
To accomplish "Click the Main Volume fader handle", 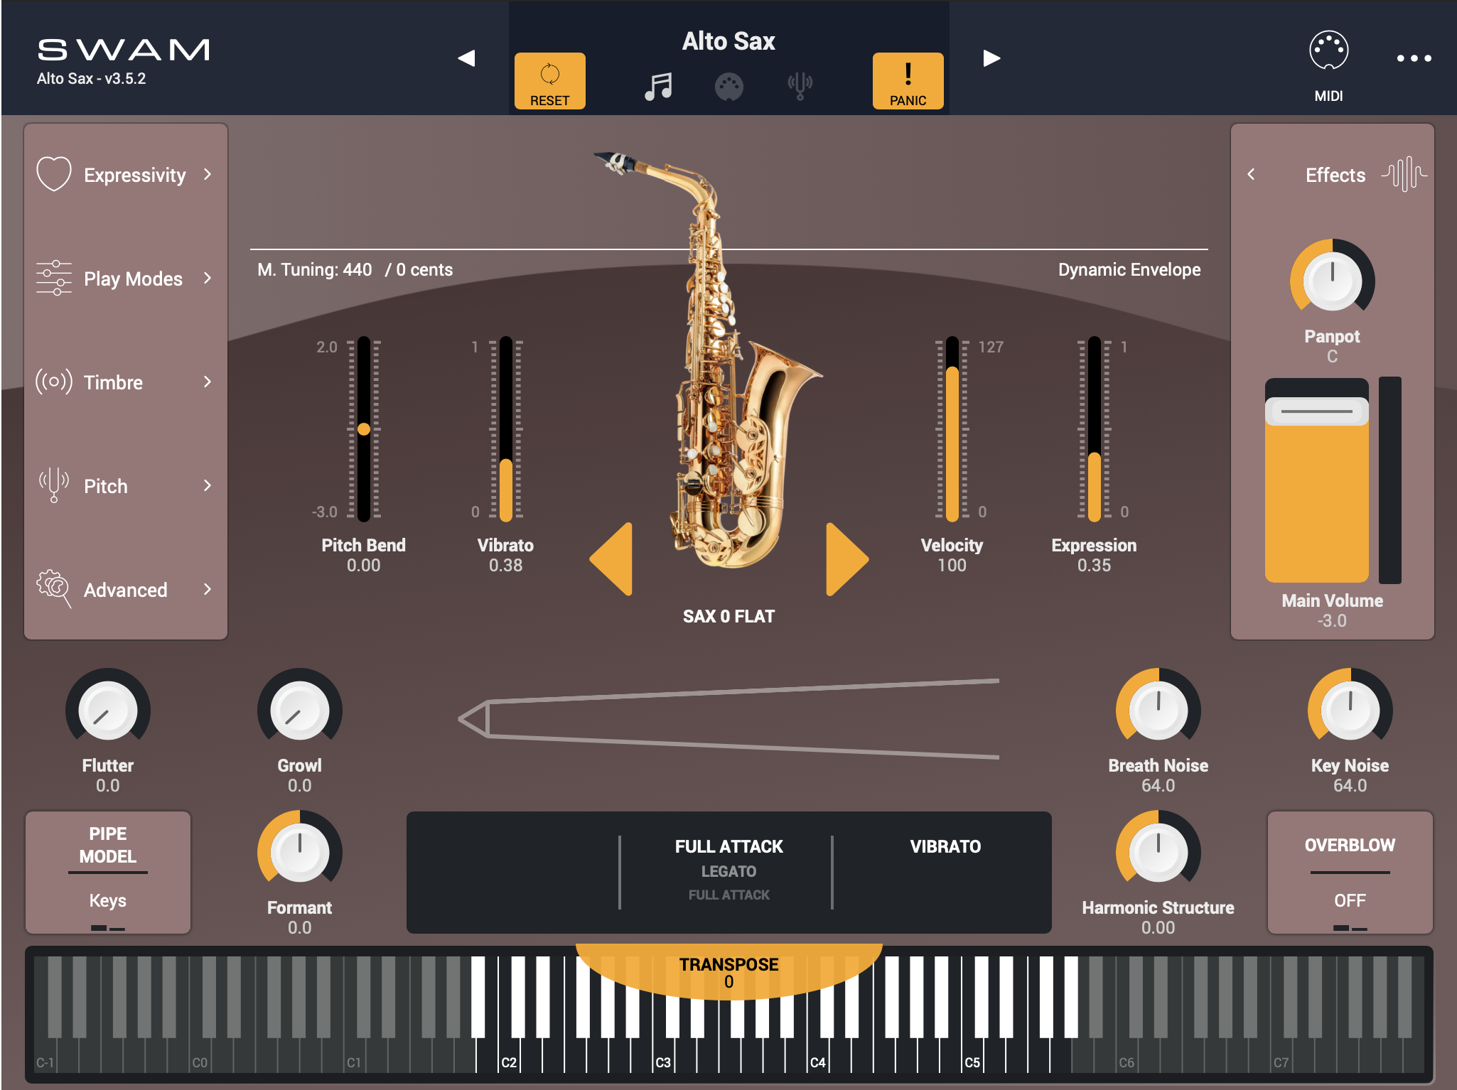I will 1316,411.
